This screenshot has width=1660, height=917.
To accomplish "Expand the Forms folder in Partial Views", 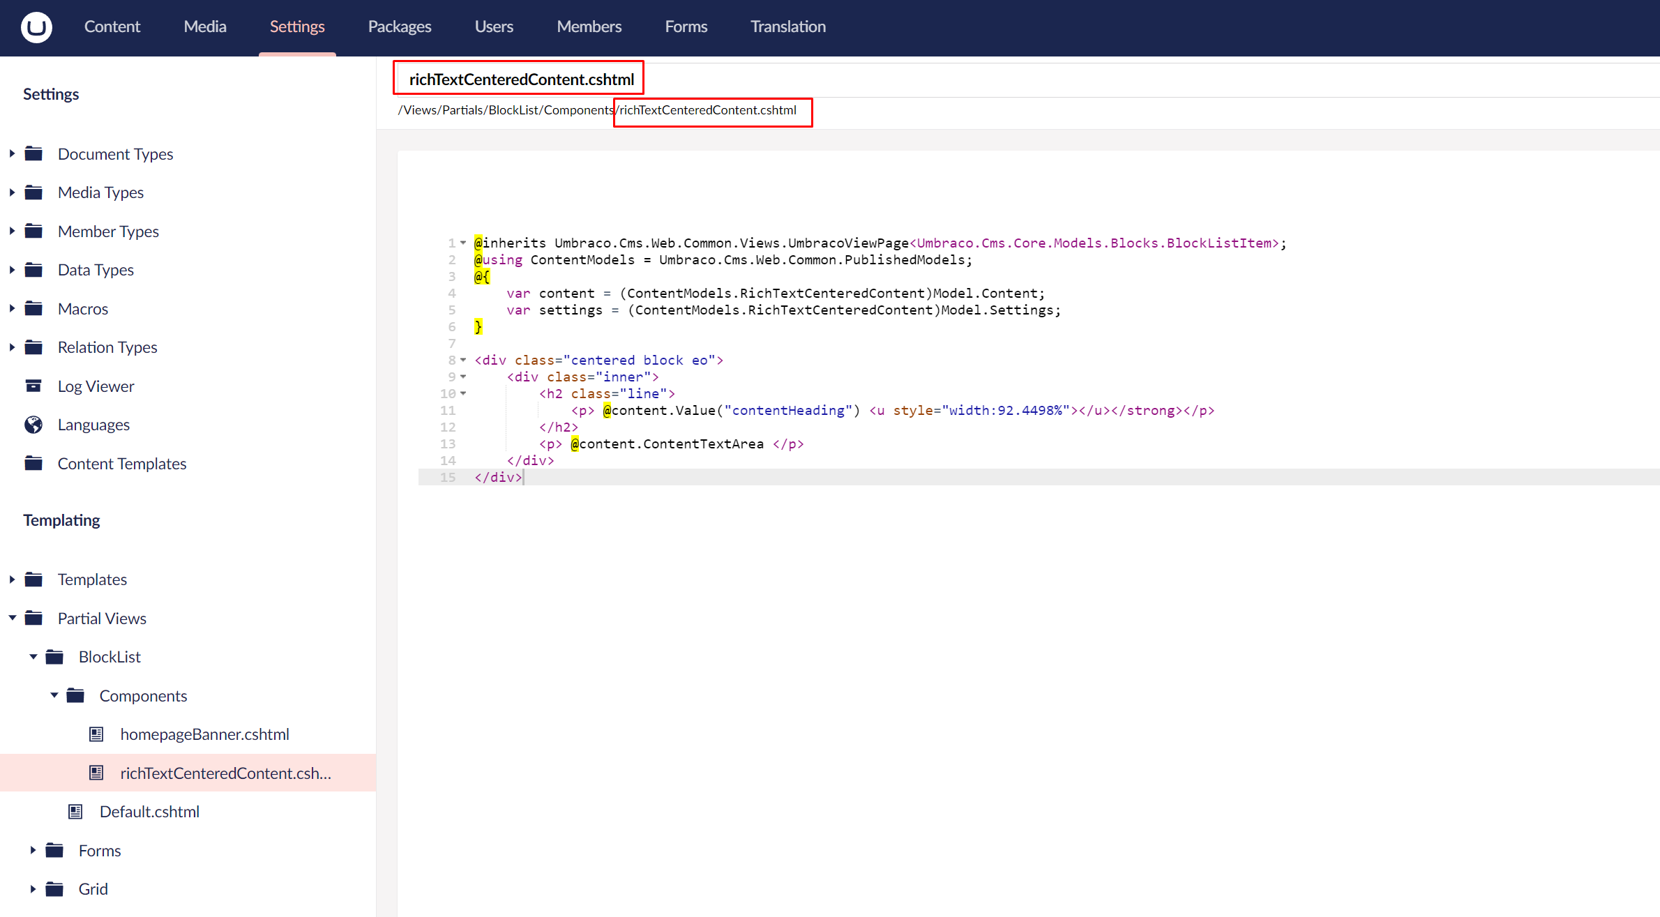I will pos(33,850).
